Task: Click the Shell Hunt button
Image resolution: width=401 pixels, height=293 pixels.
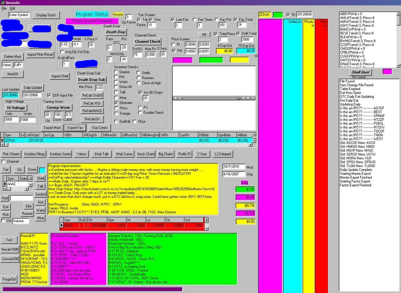Action: click(360, 72)
